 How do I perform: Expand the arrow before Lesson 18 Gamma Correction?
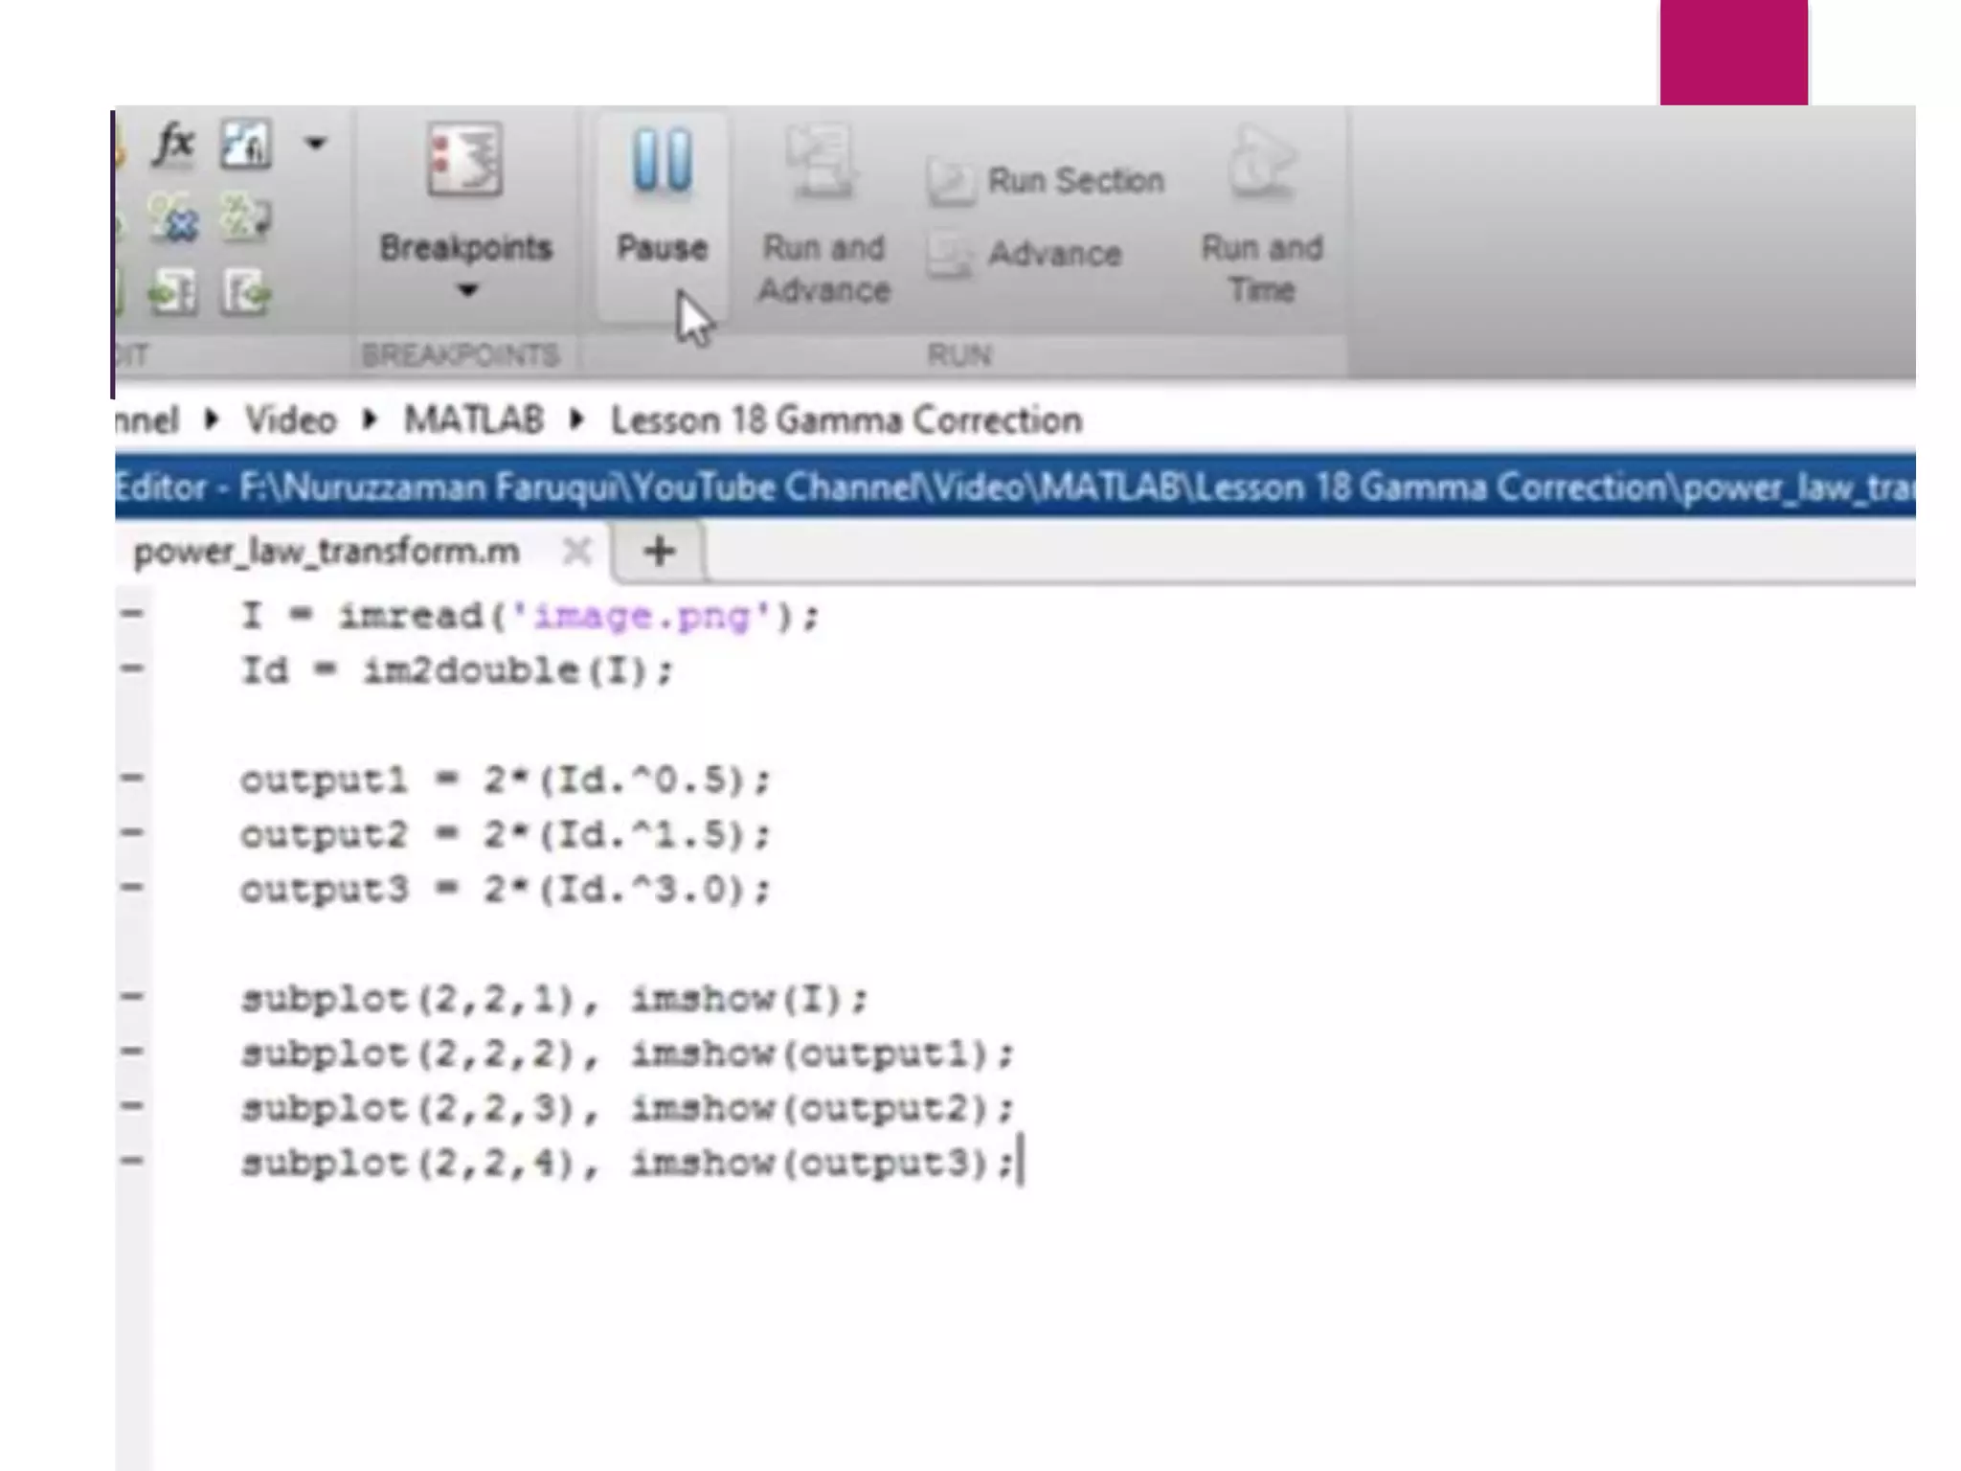(x=576, y=419)
